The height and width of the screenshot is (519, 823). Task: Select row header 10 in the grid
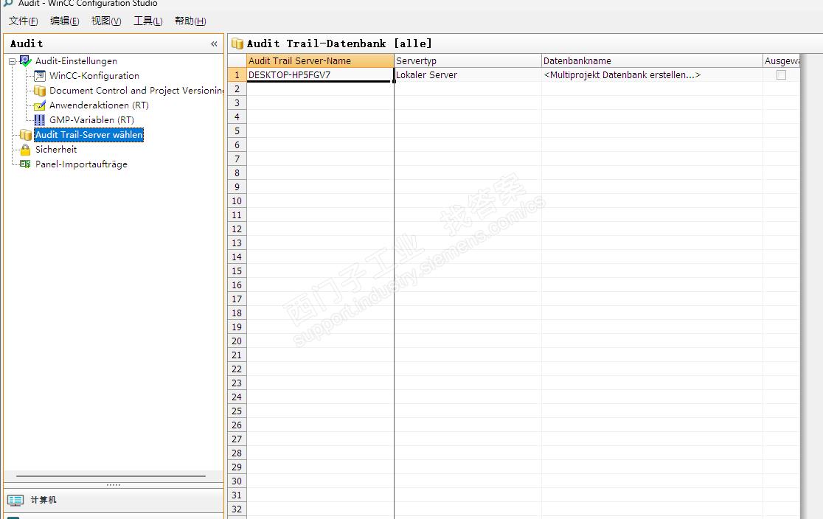point(237,201)
